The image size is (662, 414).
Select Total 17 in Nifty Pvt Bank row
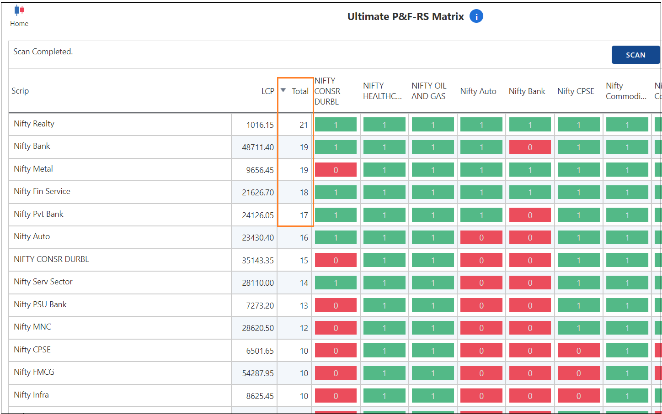point(304,215)
